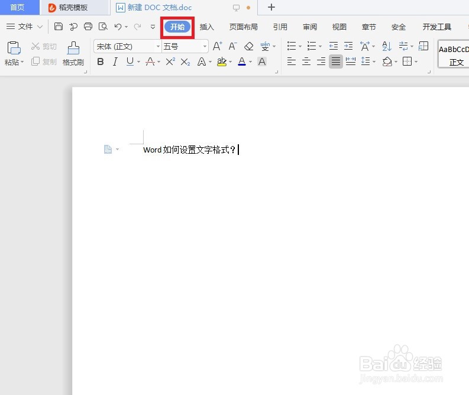Open the 文件 (File) menu

pos(24,27)
